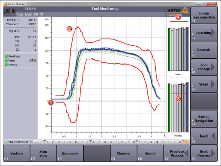This screenshot has height=166, width=221.
Task: Open the System menu at bottom
Action: click(x=16, y=153)
